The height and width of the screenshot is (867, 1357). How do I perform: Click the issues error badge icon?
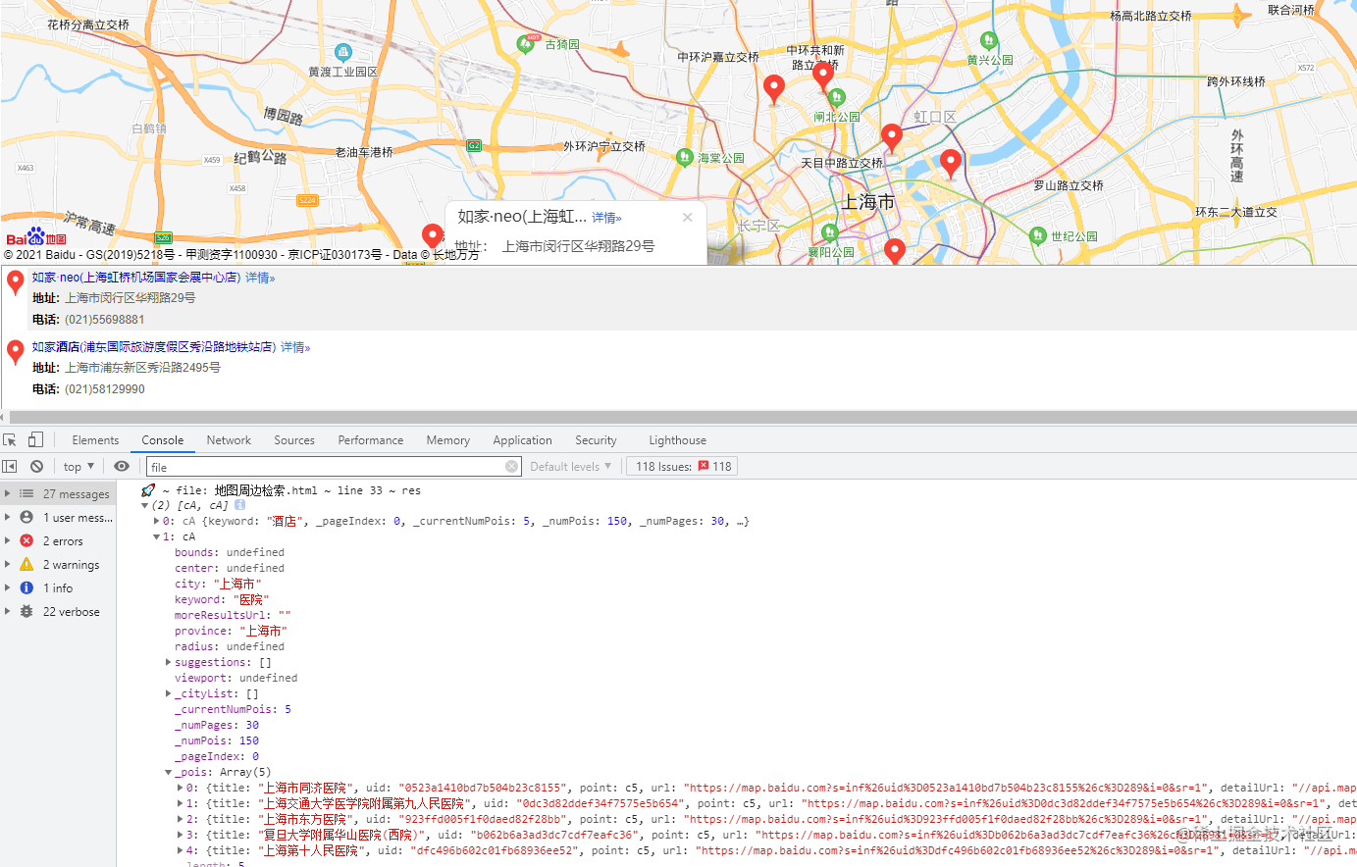(x=704, y=467)
